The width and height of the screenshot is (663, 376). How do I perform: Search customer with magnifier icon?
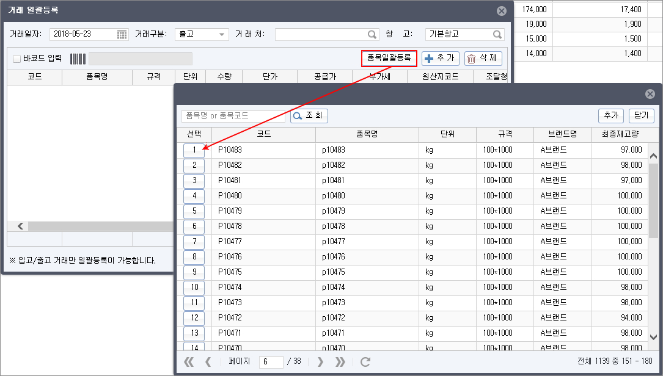click(x=372, y=35)
